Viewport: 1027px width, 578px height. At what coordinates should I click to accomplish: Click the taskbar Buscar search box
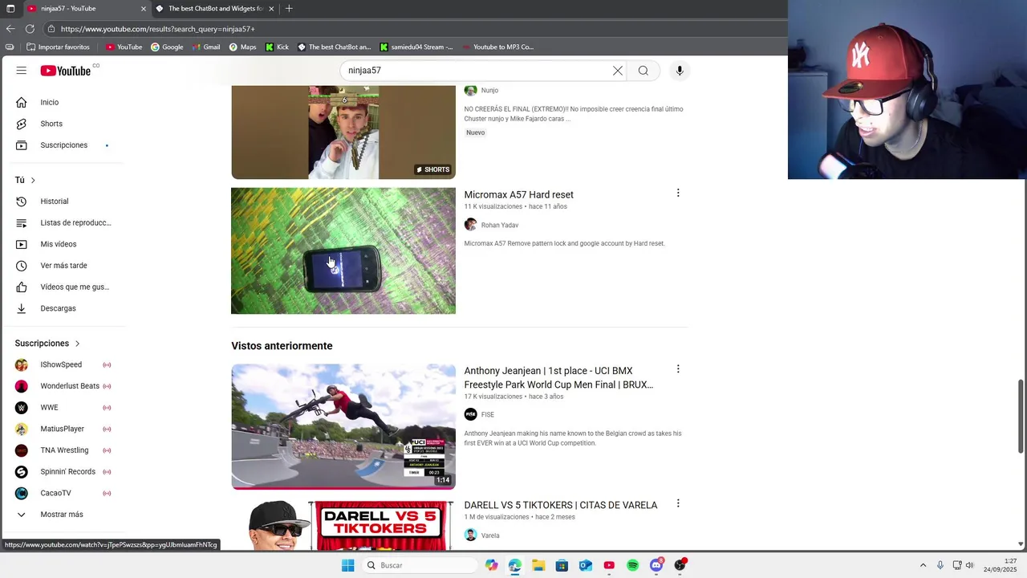[x=420, y=565]
